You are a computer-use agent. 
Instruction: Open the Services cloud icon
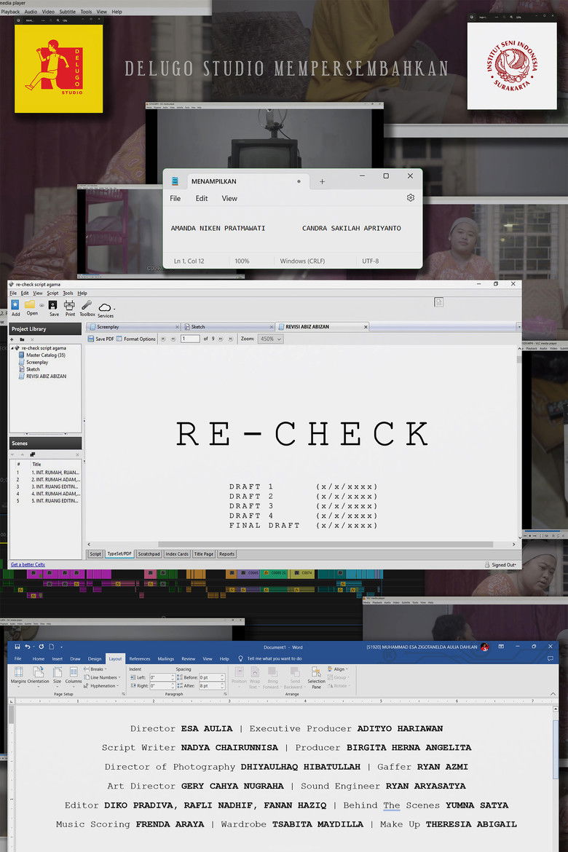pos(106,308)
